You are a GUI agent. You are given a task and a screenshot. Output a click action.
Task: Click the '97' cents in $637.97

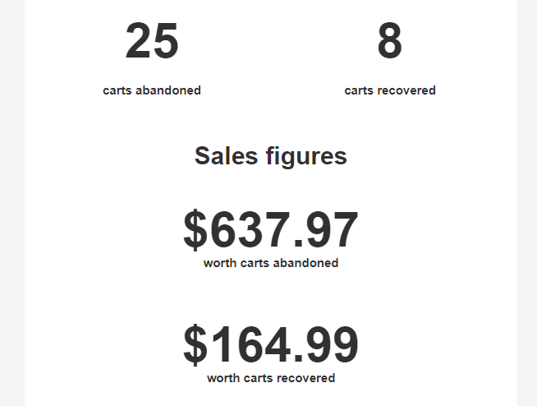point(333,229)
